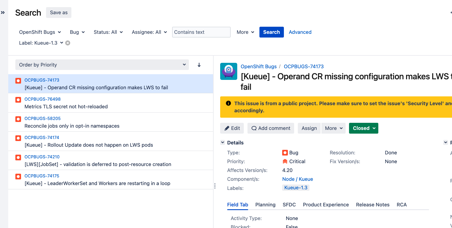Open the Closed status dropdown
Image resolution: width=452 pixels, height=228 pixels.
(x=364, y=128)
